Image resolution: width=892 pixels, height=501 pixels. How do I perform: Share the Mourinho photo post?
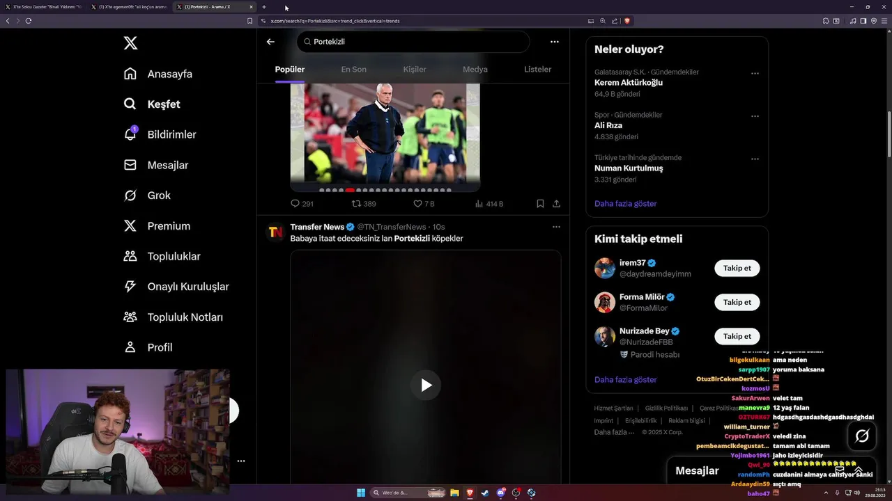point(556,204)
